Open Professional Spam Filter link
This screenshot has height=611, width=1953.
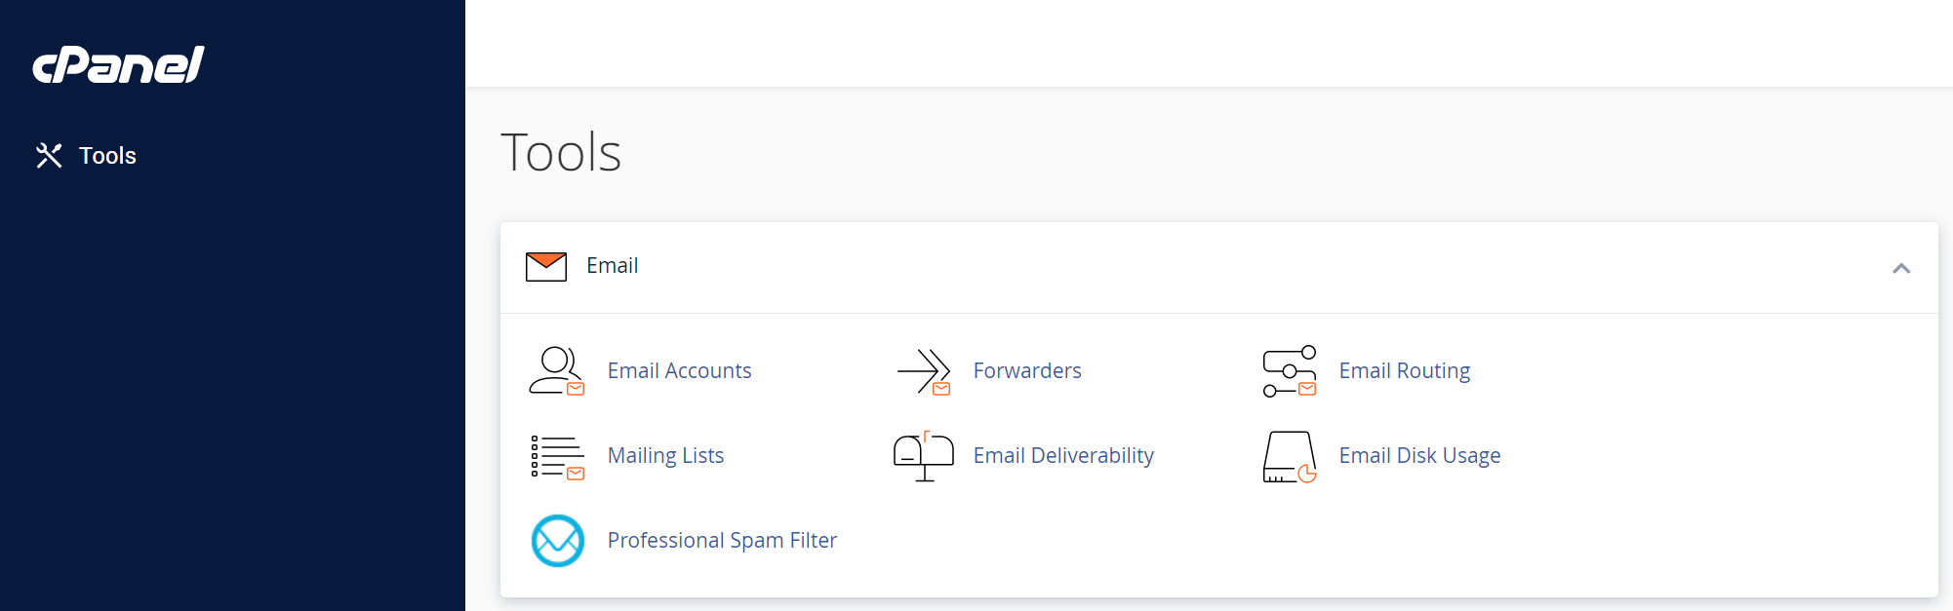coord(722,541)
